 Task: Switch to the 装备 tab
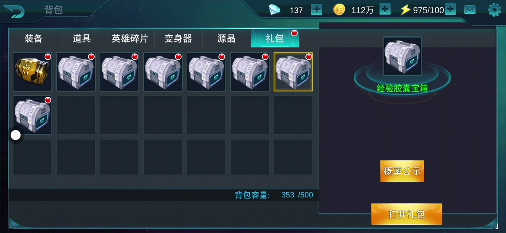coord(34,39)
